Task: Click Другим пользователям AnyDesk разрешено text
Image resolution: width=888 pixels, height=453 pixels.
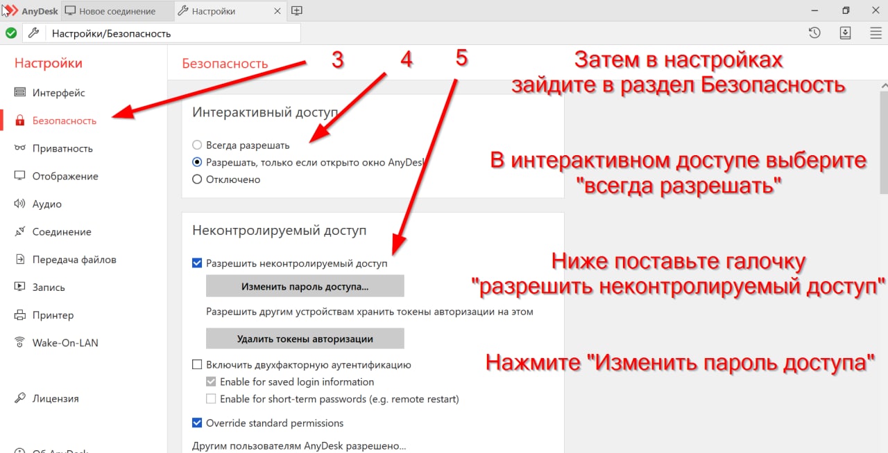Action: click(299, 446)
